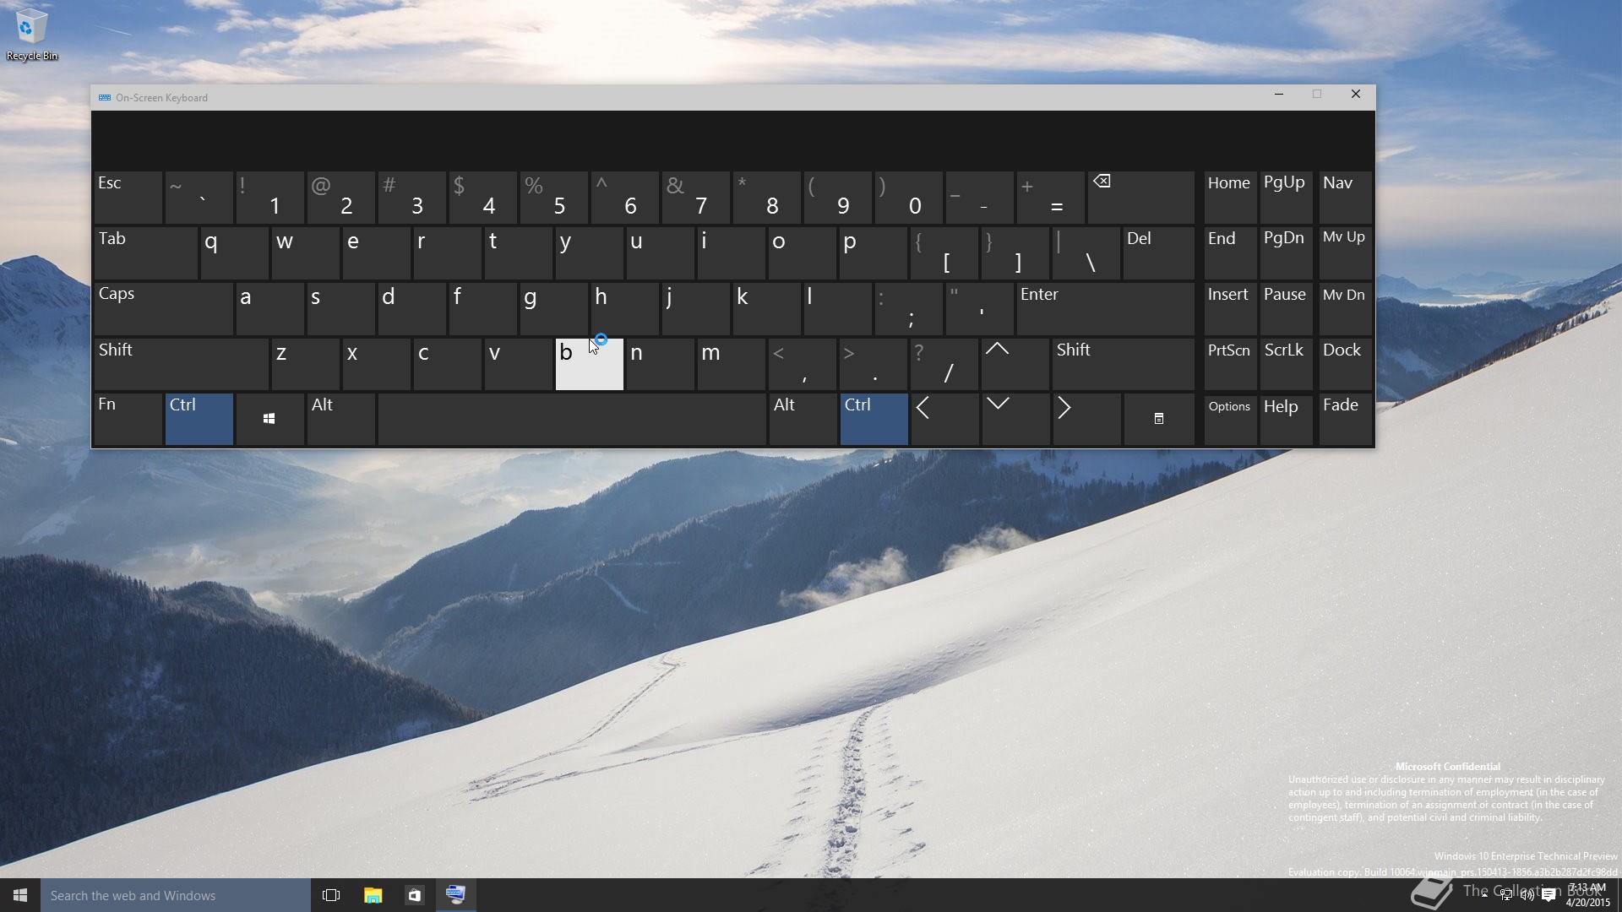
Task: Click the Help key
Action: tap(1286, 419)
